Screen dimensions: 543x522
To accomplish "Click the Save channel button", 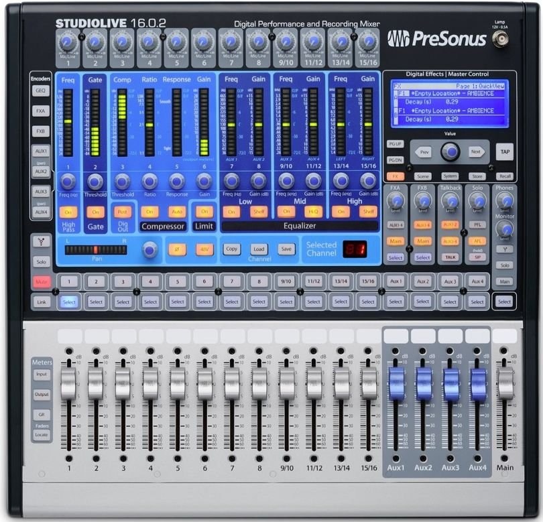I will [286, 249].
